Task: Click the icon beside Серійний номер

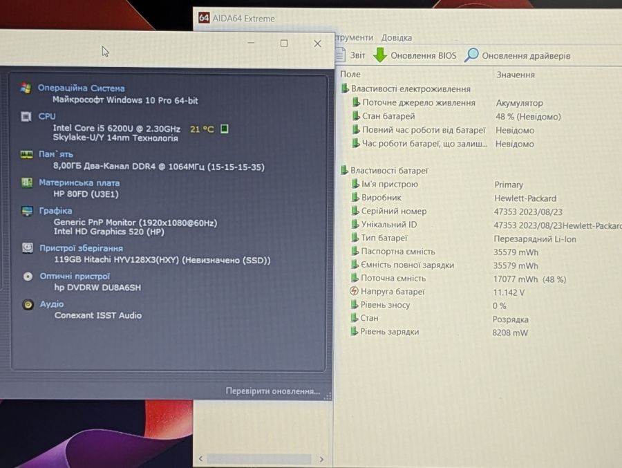Action: [x=355, y=211]
